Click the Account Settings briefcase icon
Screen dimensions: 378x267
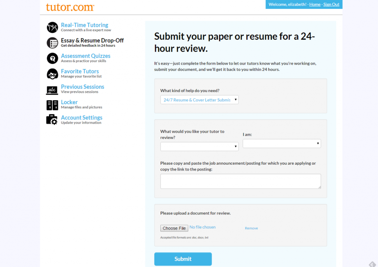pos(52,120)
